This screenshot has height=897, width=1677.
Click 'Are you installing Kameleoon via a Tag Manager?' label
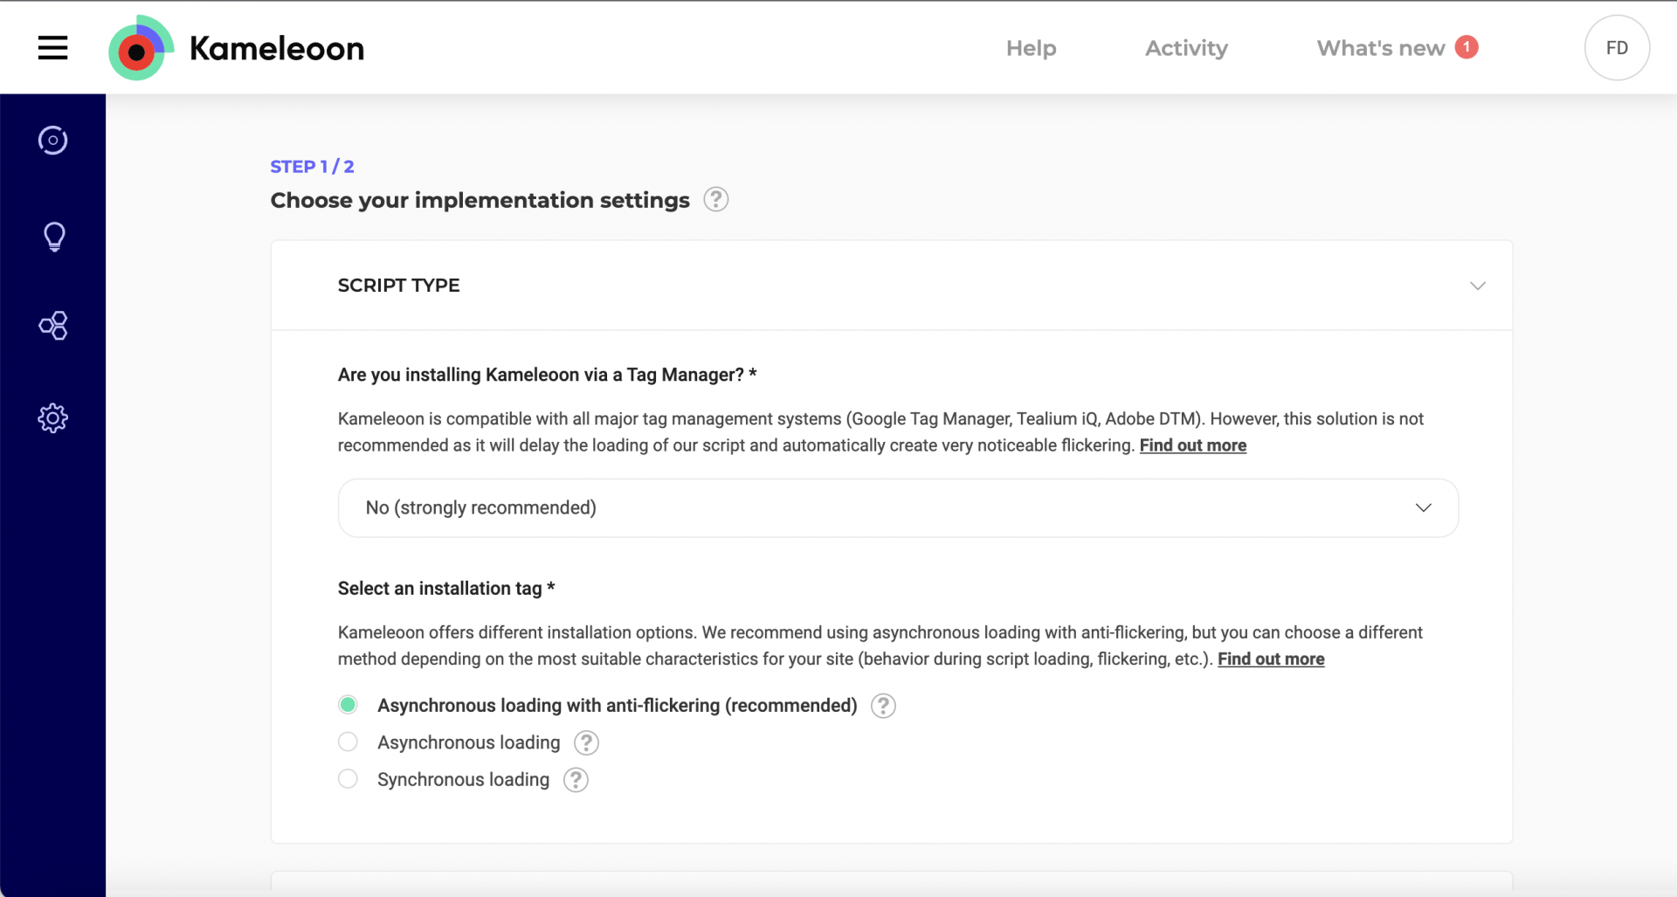pyautogui.click(x=547, y=375)
